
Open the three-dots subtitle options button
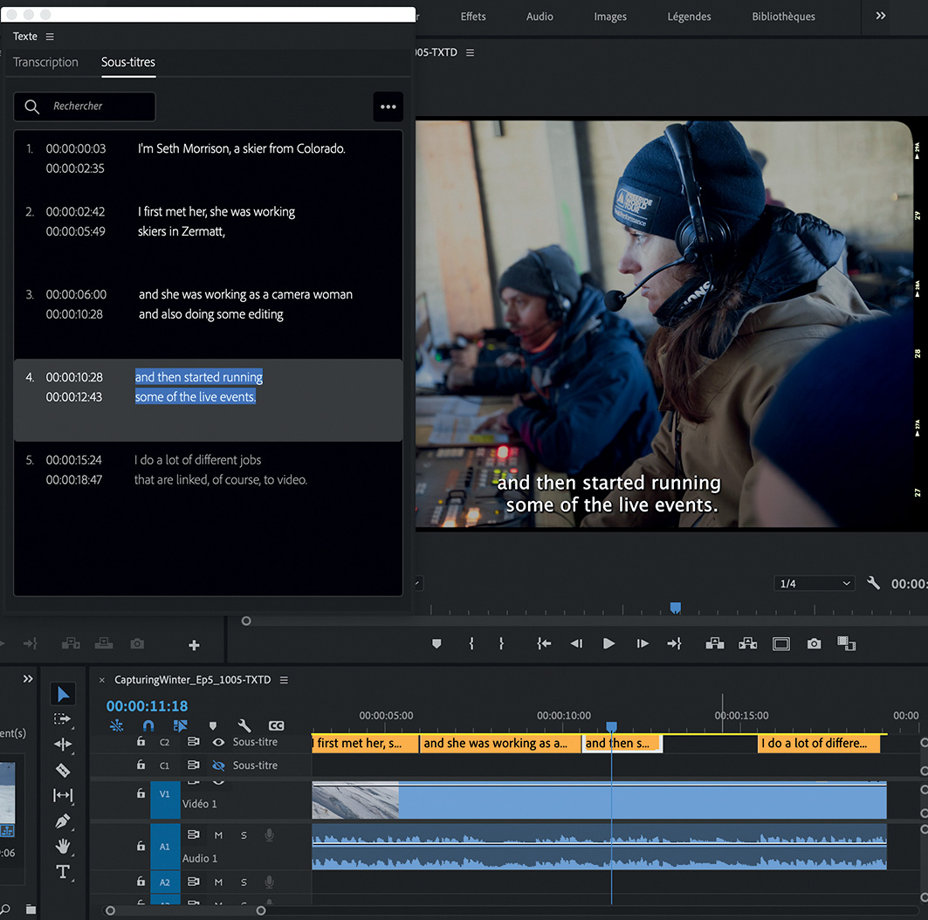coord(388,106)
